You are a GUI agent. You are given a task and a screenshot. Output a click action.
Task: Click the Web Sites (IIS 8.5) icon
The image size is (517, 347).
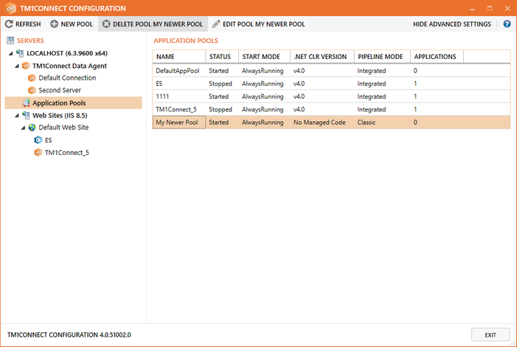point(26,115)
